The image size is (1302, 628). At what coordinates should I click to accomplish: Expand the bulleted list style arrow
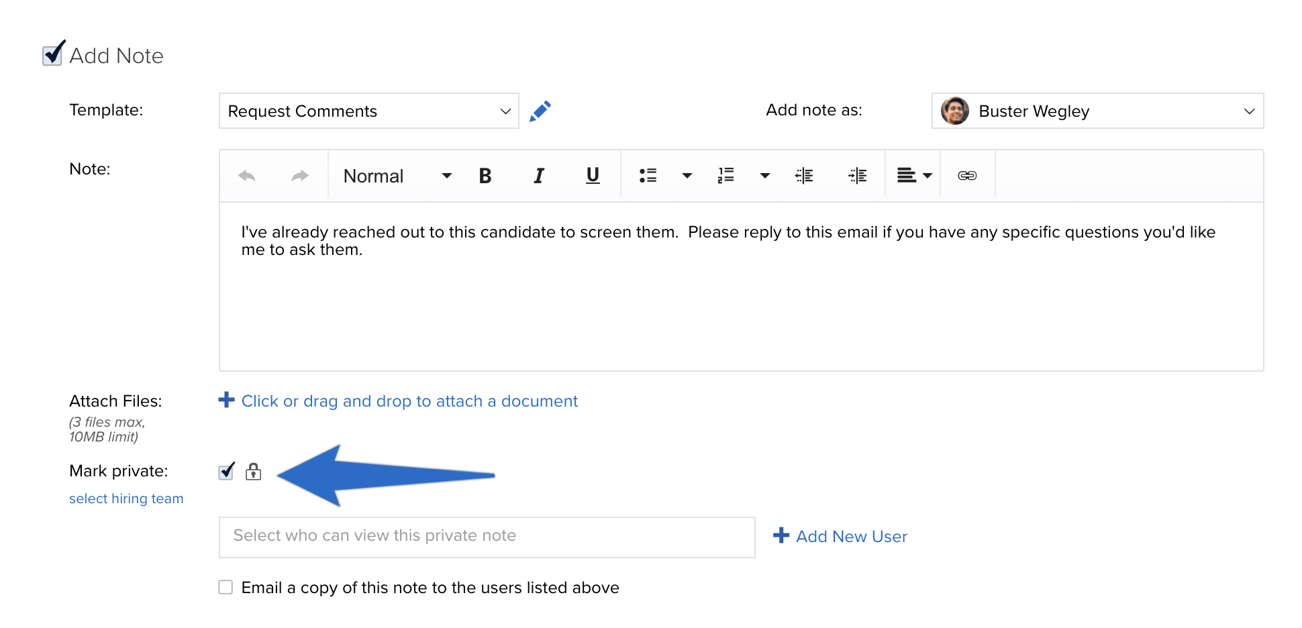click(687, 176)
